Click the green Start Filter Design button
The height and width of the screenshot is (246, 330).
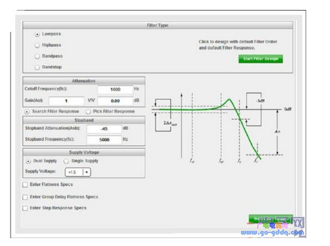pyautogui.click(x=261, y=59)
